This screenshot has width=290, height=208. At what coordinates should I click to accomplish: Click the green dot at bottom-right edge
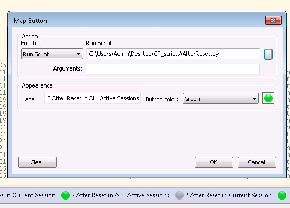pyautogui.click(x=282, y=196)
